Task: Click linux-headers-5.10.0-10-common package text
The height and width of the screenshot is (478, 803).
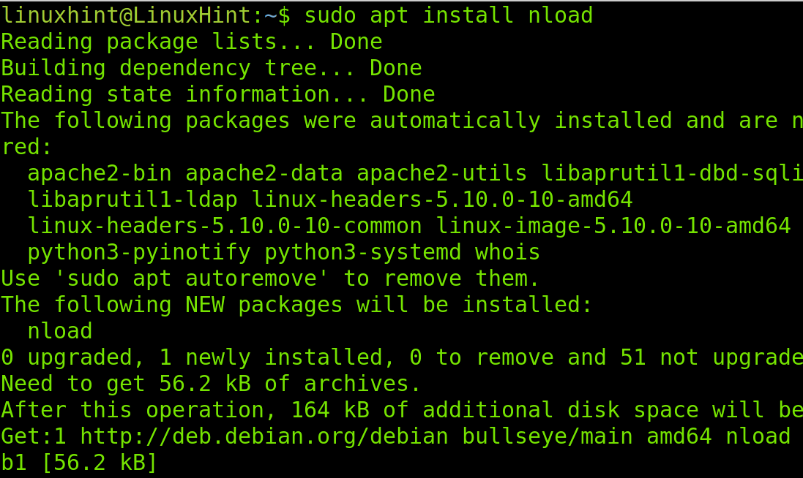Action: click(225, 226)
